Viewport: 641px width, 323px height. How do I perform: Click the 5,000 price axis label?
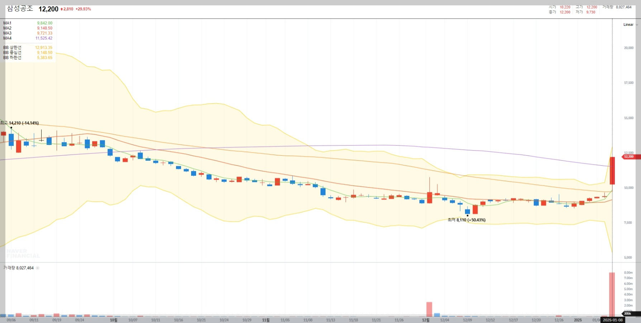point(628,258)
